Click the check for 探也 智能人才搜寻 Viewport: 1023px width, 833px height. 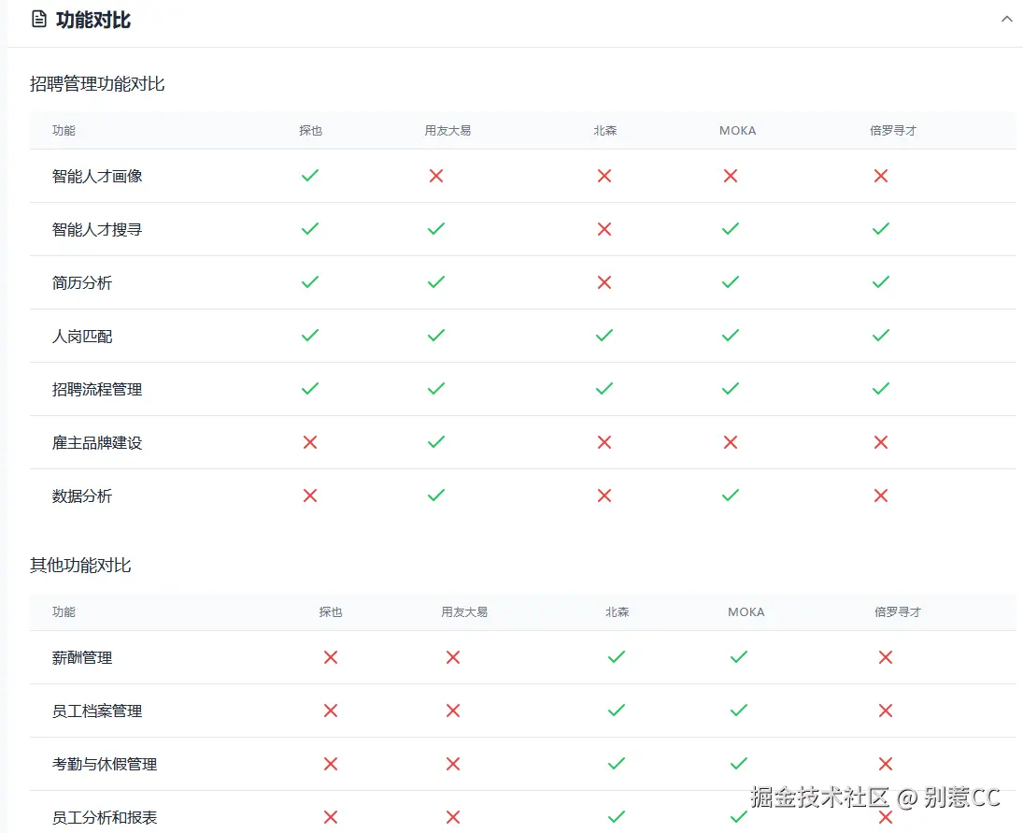[x=310, y=228]
